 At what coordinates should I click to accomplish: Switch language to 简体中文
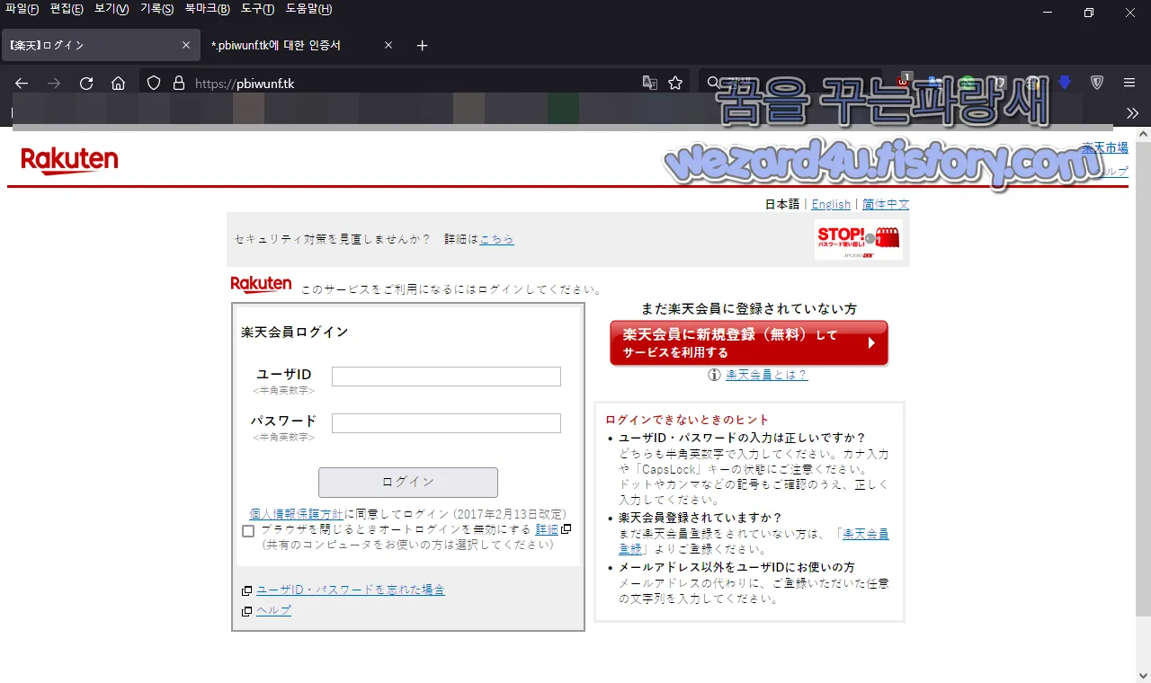click(886, 205)
